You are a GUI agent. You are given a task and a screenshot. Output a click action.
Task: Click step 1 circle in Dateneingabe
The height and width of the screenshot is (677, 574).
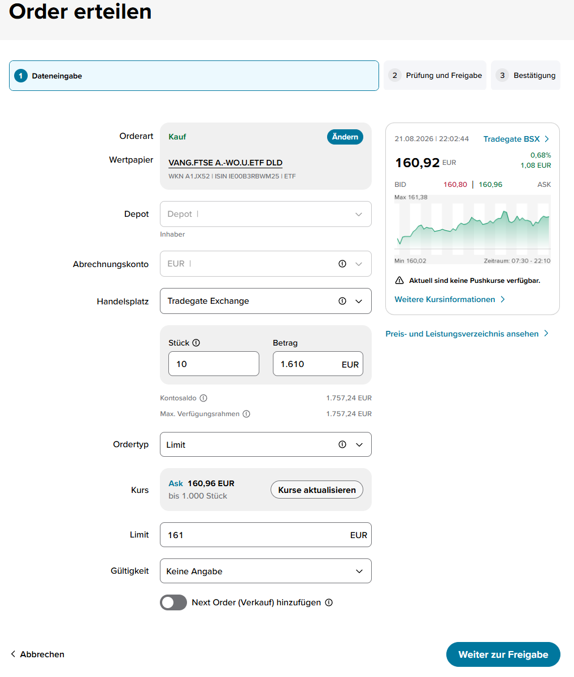pos(21,76)
